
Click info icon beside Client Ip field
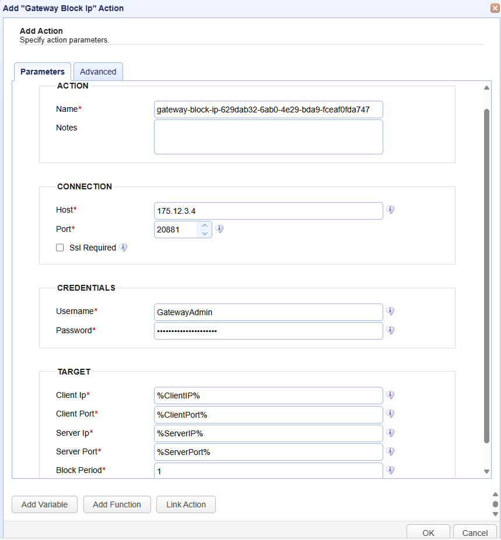tap(390, 395)
